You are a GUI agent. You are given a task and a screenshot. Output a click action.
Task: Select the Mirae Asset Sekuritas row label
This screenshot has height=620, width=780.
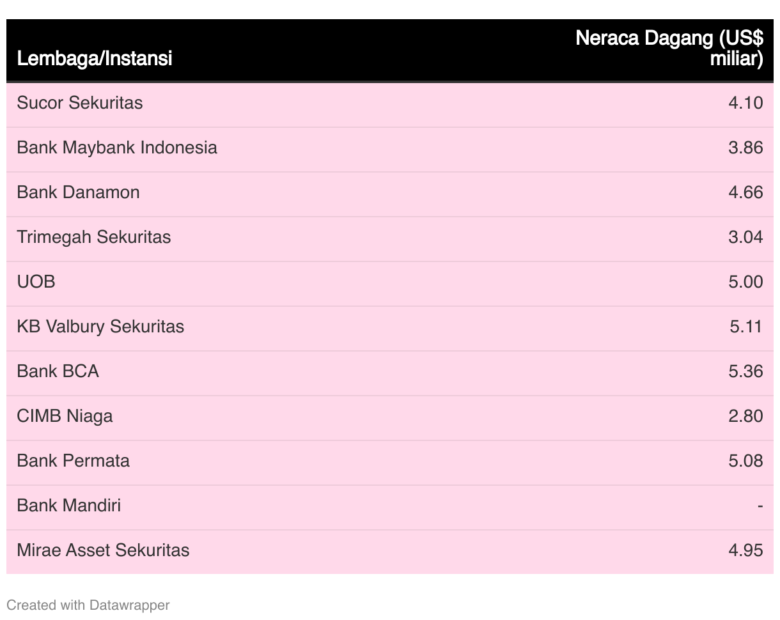(103, 550)
